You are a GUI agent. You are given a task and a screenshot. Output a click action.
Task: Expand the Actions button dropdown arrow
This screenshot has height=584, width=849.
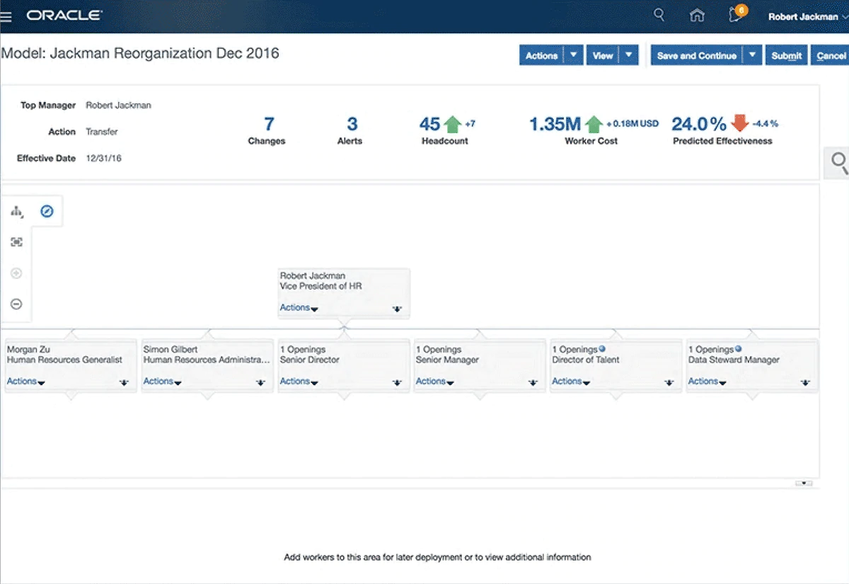click(574, 56)
